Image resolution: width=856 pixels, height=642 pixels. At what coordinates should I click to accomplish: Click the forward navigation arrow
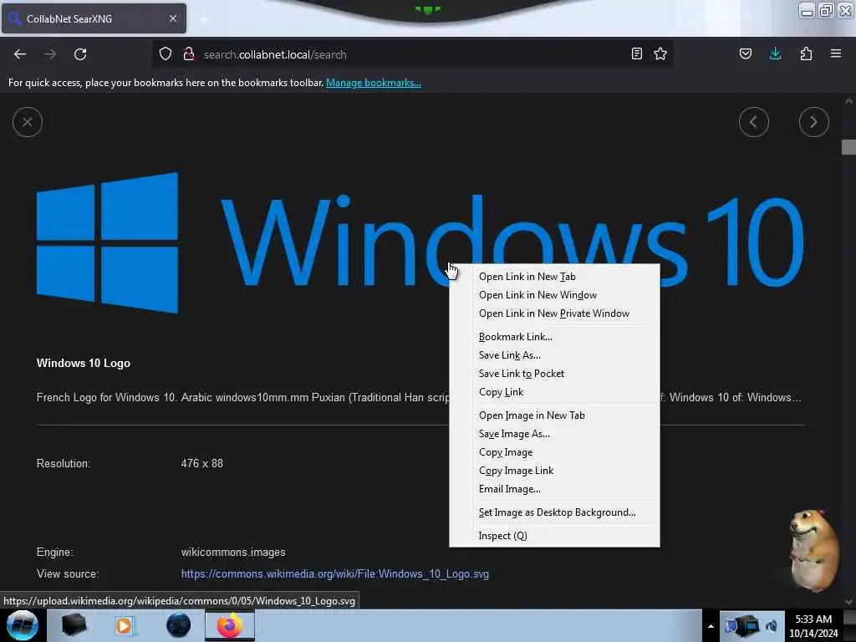(50, 54)
